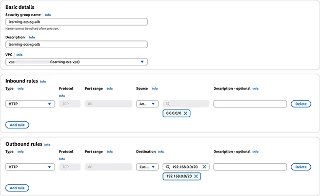Add rule to Outbound rules
Image resolution: width=320 pixels, height=196 pixels.
17,188
